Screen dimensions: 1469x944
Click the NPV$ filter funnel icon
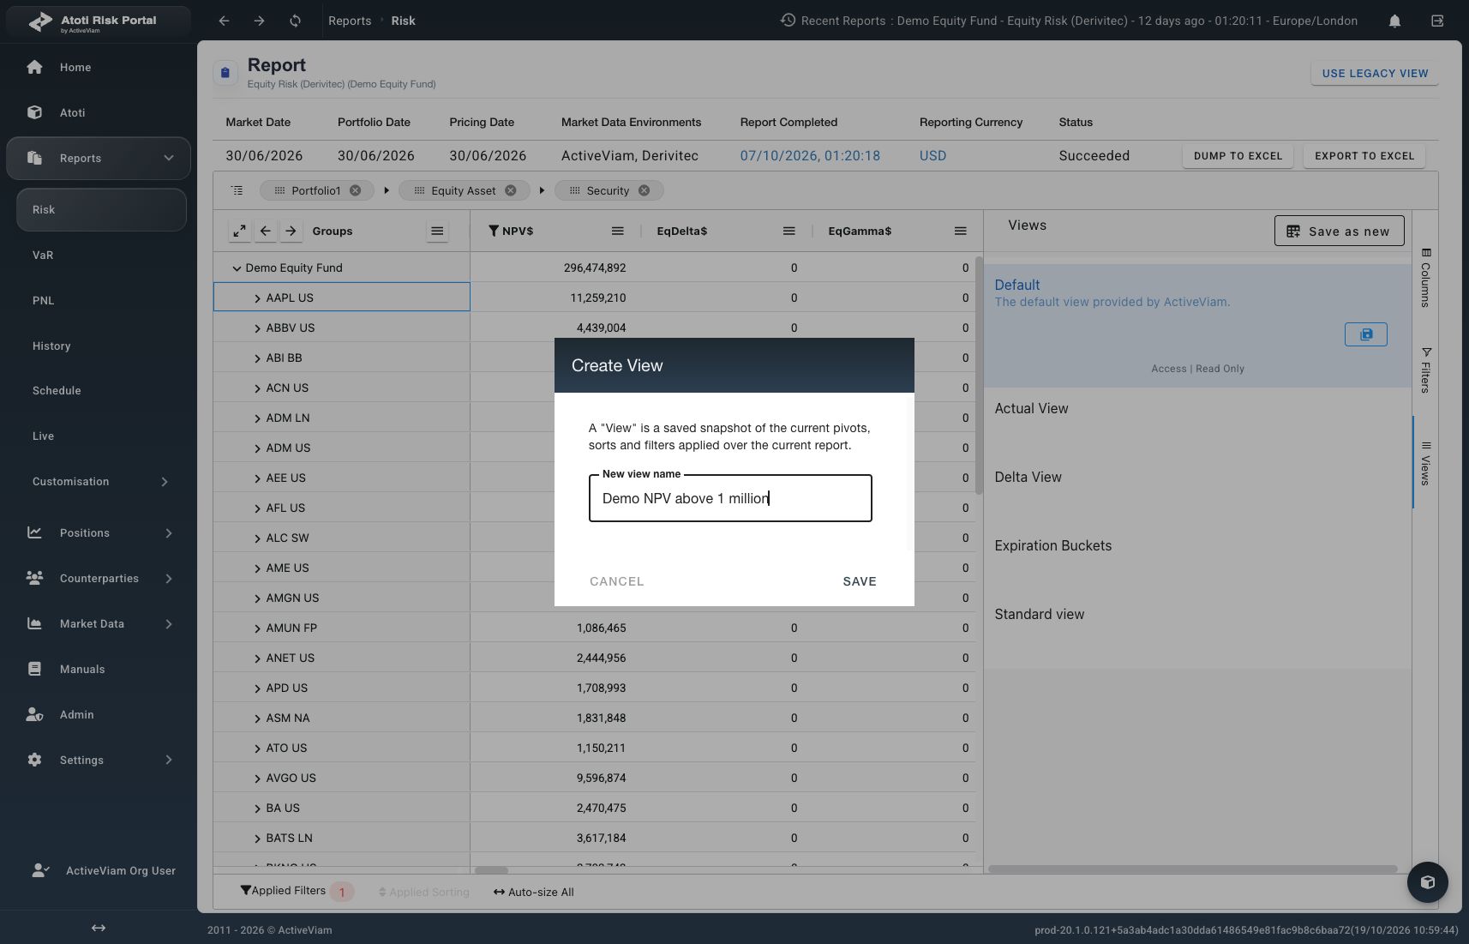pos(494,231)
